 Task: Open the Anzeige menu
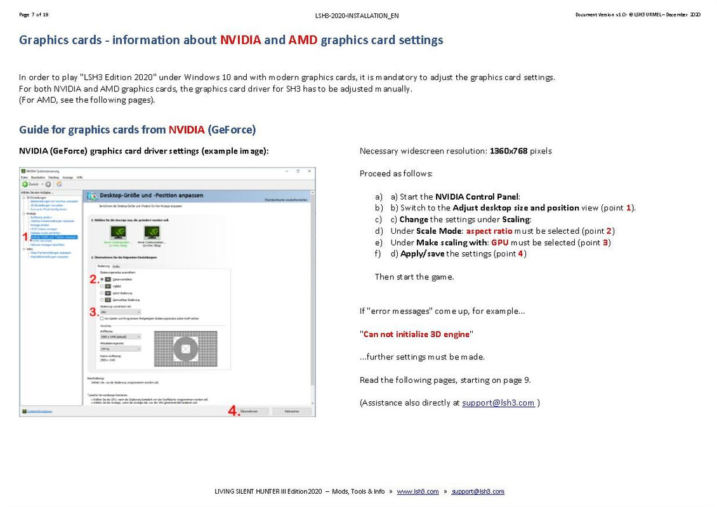(x=68, y=177)
